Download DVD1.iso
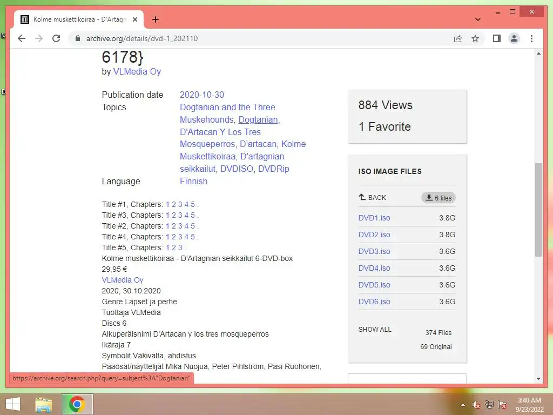 point(374,218)
